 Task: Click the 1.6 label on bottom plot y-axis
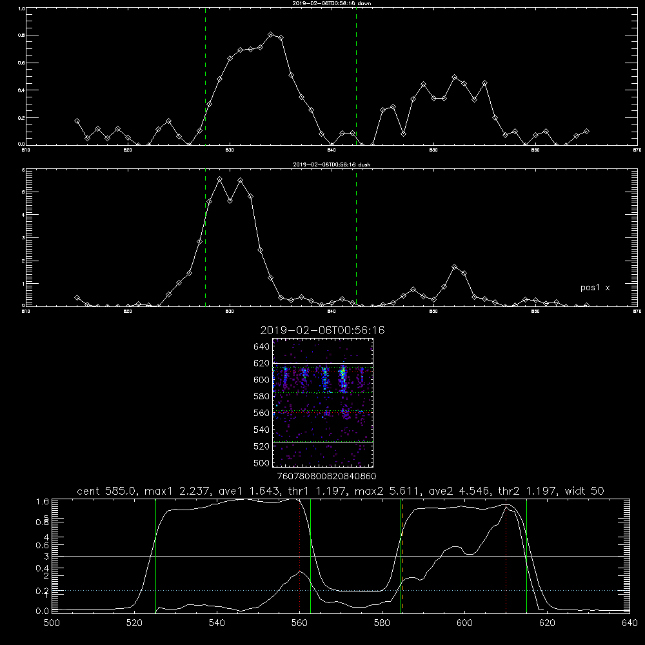coord(43,501)
